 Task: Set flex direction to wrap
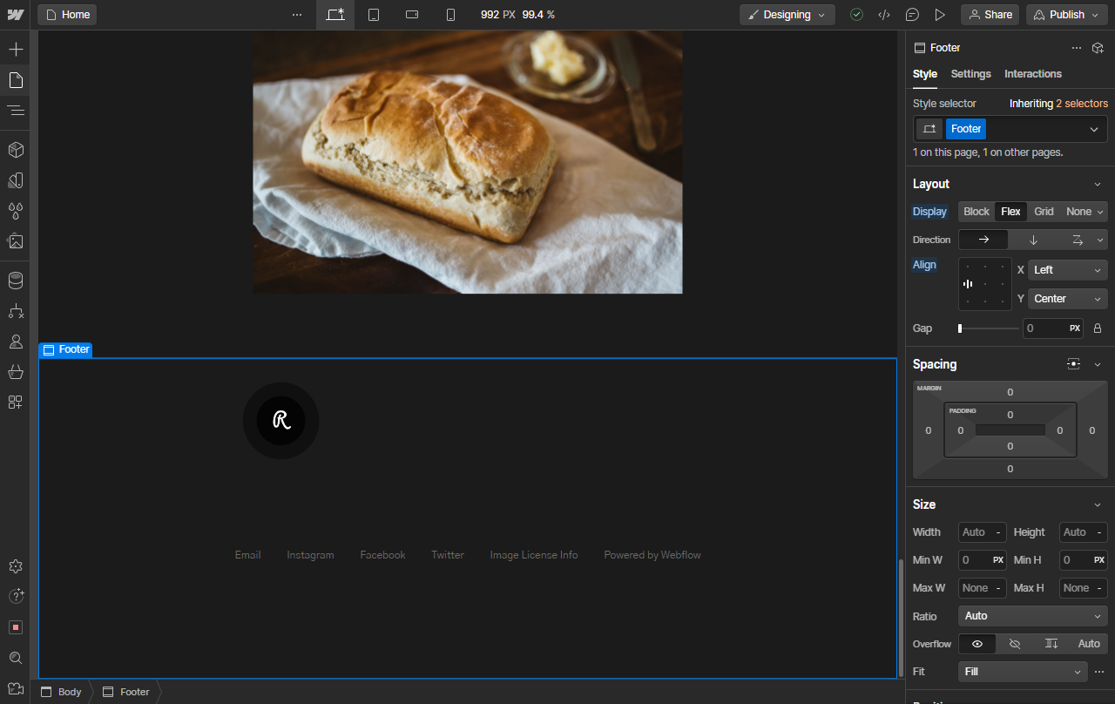pos(1078,240)
